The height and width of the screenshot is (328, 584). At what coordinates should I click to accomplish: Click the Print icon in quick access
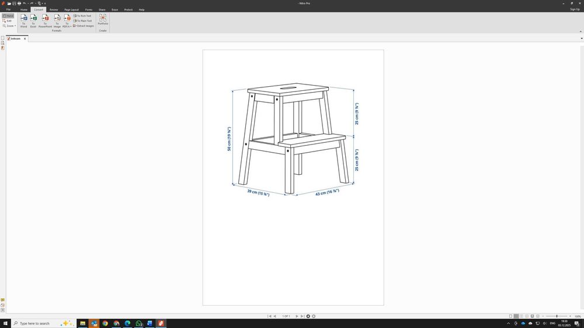(19, 3)
